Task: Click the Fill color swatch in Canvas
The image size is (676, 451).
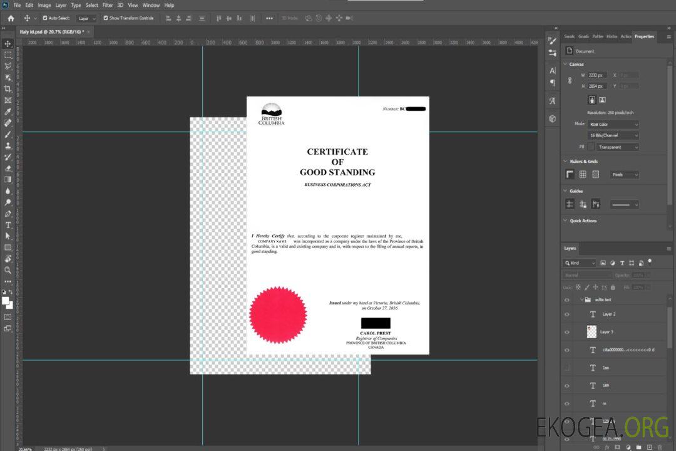Action: tap(591, 147)
